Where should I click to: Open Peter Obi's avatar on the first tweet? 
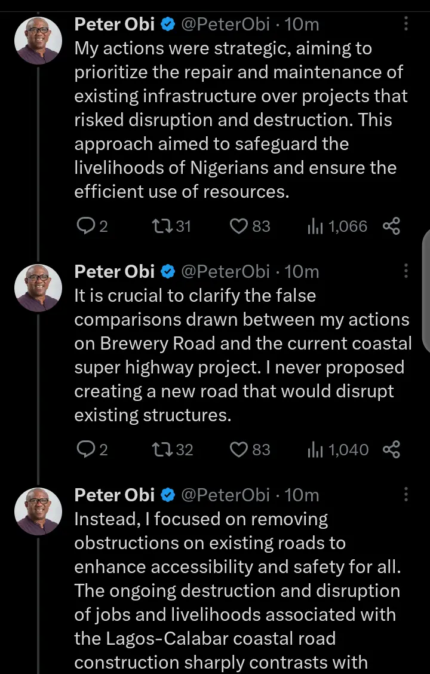pos(38,41)
